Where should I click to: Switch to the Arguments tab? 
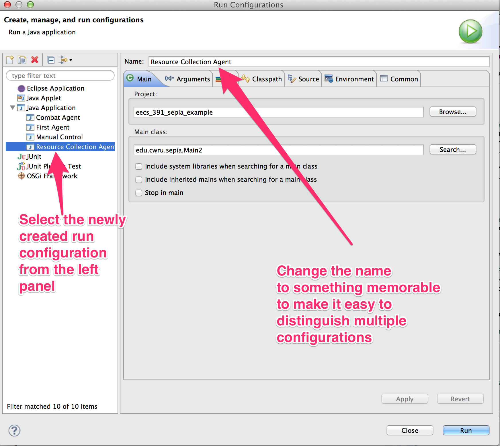[x=188, y=79]
